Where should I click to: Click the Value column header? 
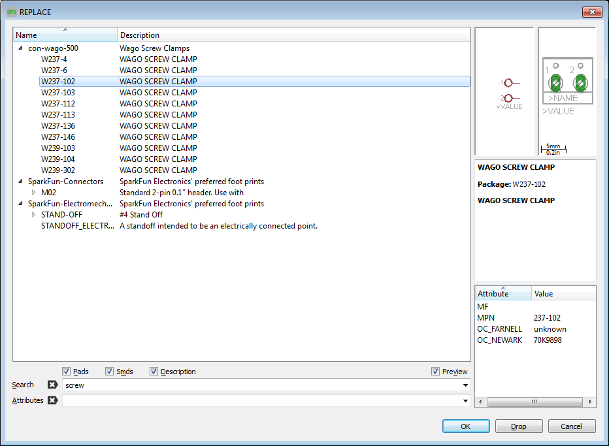coord(563,293)
